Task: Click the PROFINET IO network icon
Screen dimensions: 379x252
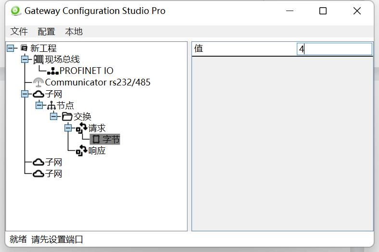Action: 53,71
